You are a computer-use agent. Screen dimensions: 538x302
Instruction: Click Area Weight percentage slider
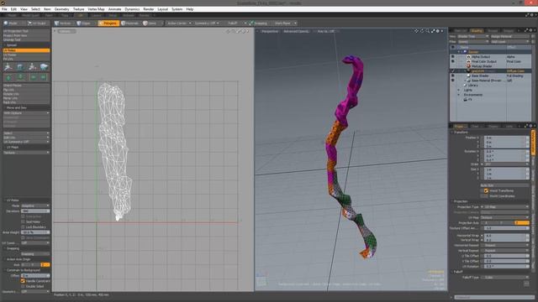[35, 232]
